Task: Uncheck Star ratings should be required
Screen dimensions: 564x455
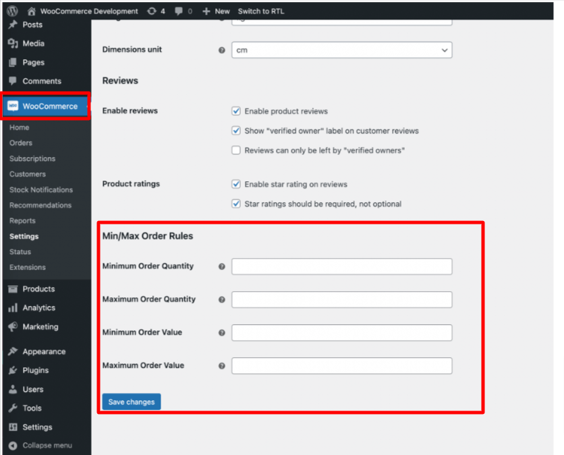Action: point(236,204)
